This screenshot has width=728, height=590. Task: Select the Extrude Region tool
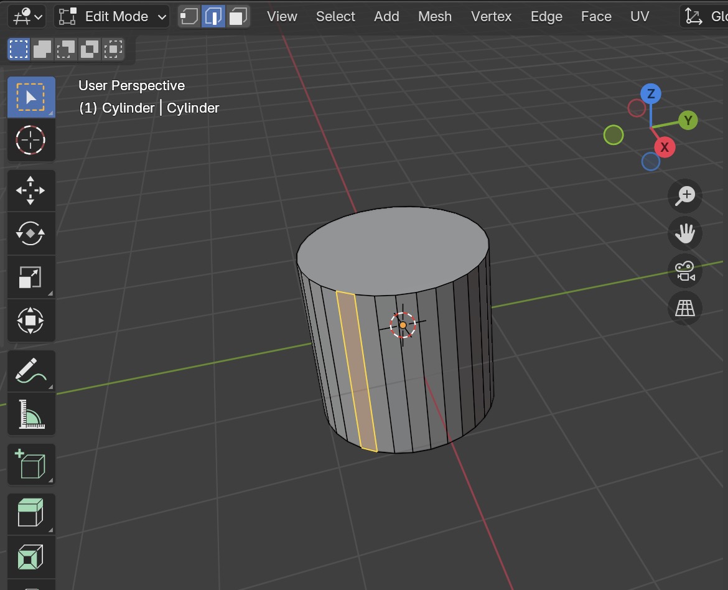coord(31,513)
